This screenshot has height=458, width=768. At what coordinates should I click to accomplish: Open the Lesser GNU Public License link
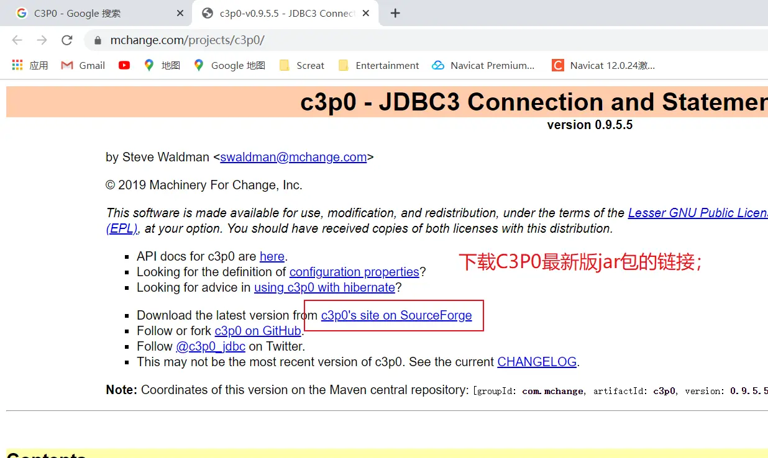pos(698,213)
